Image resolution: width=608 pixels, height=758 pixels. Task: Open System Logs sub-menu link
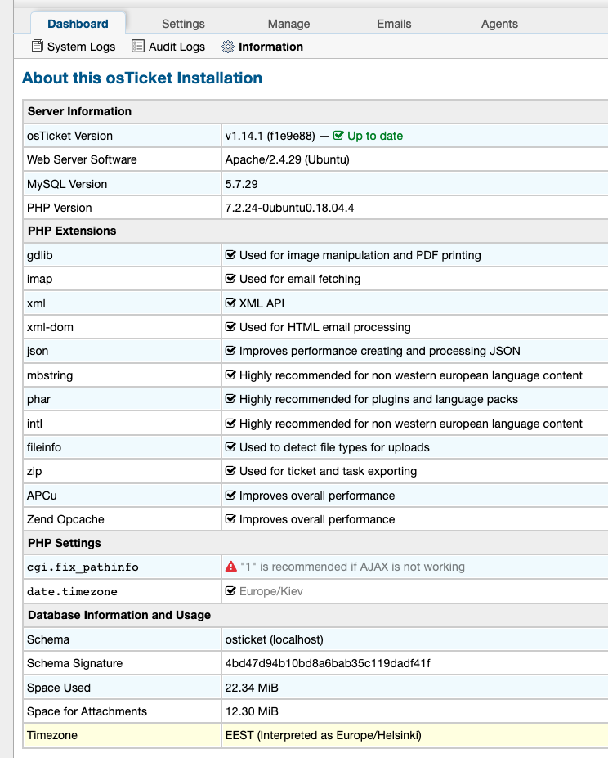pos(74,47)
